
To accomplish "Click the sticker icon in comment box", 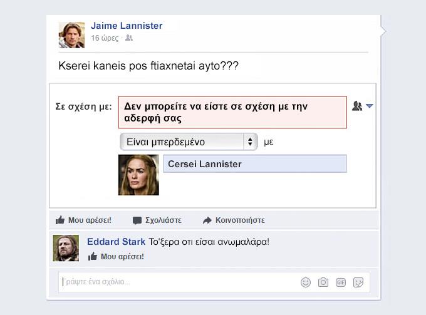I will point(359,282).
